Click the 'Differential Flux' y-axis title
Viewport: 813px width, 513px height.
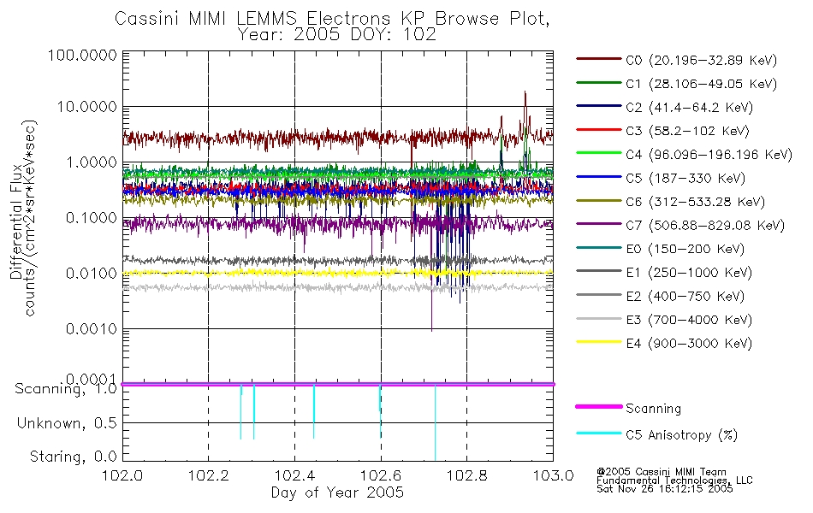(x=16, y=221)
